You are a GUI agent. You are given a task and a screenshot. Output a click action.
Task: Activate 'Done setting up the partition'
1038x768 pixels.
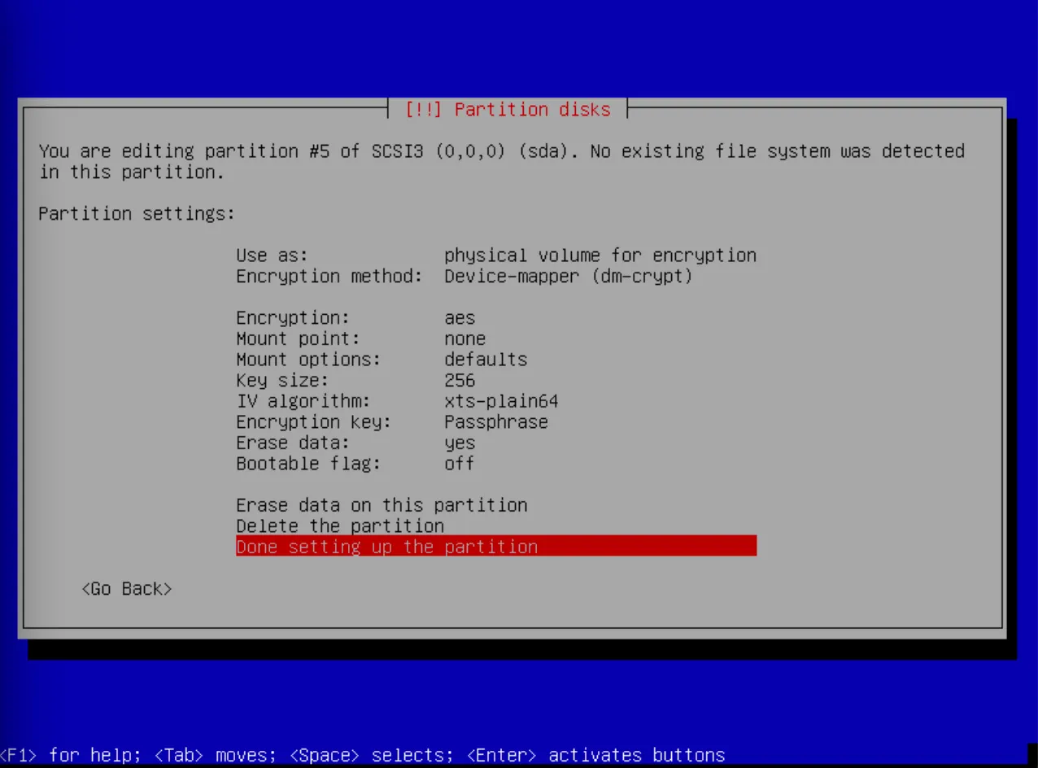pyautogui.click(x=496, y=547)
